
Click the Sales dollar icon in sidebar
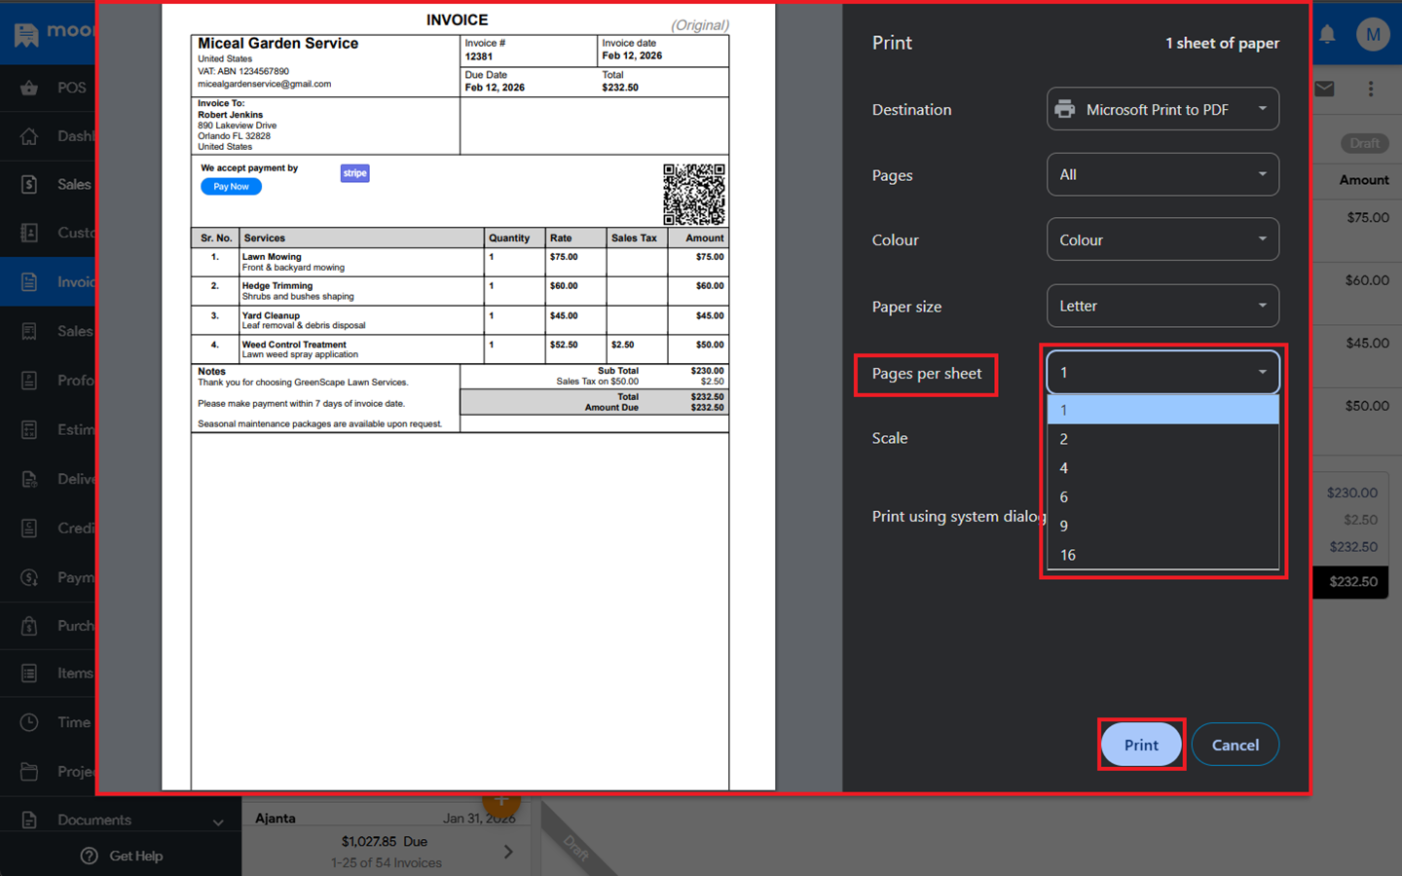[29, 184]
